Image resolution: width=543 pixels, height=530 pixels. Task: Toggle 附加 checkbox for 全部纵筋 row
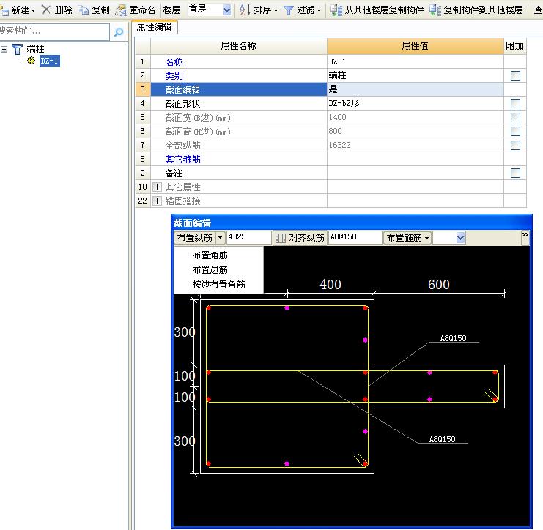click(515, 145)
